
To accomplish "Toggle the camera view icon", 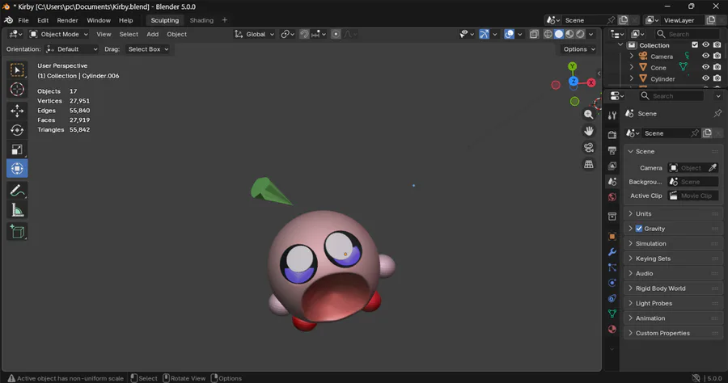I will tap(589, 148).
